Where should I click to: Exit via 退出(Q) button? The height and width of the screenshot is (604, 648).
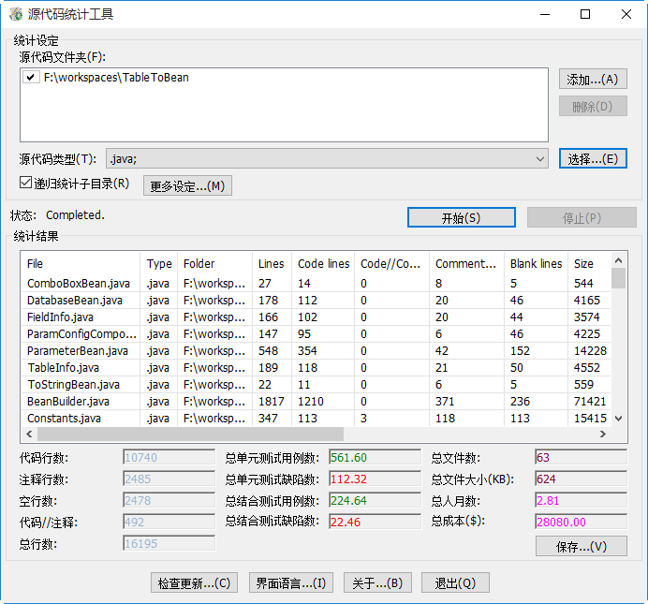tap(455, 582)
